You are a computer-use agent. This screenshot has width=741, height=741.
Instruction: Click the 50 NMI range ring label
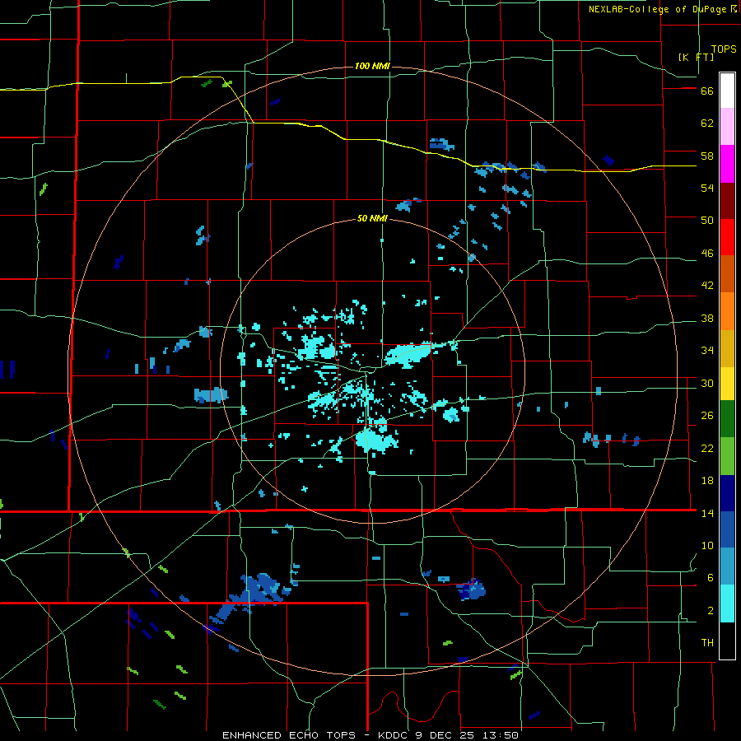point(372,218)
